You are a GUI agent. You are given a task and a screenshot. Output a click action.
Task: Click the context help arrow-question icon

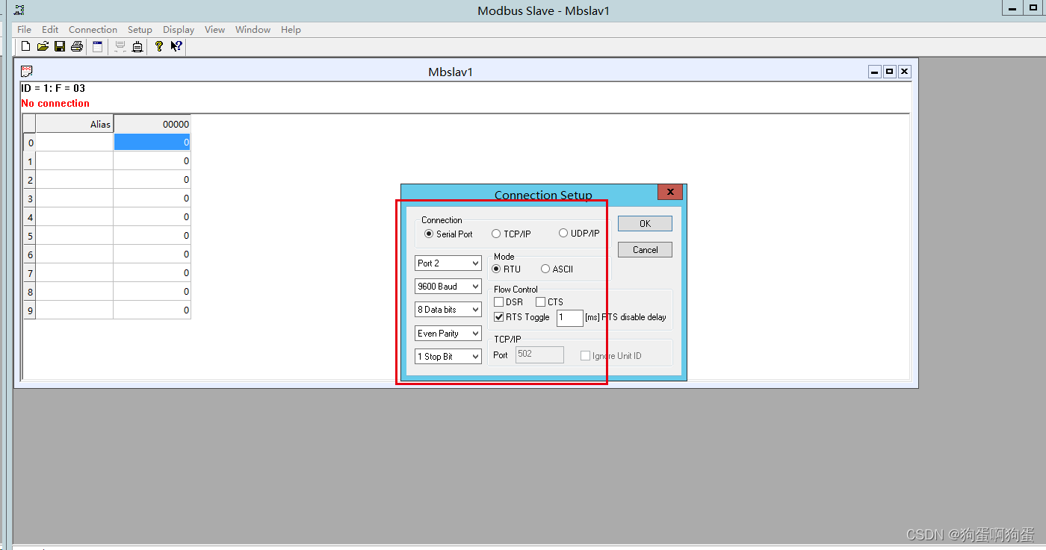click(x=176, y=46)
